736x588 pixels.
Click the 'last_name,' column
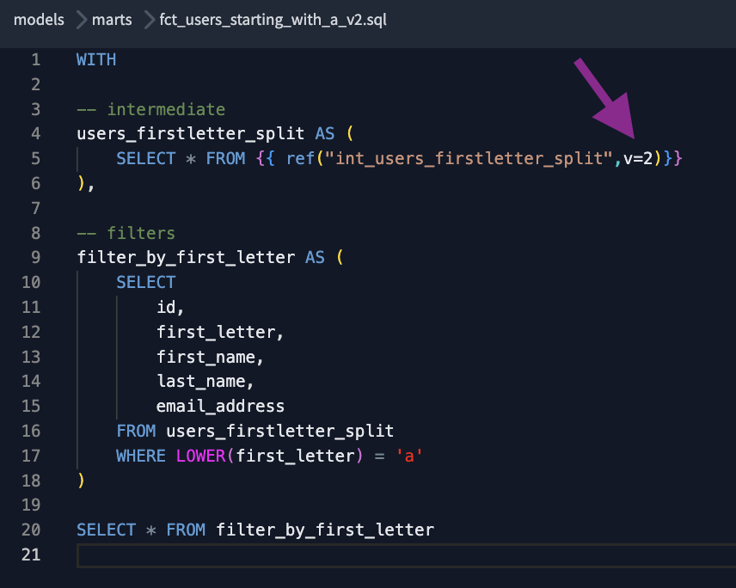click(205, 382)
